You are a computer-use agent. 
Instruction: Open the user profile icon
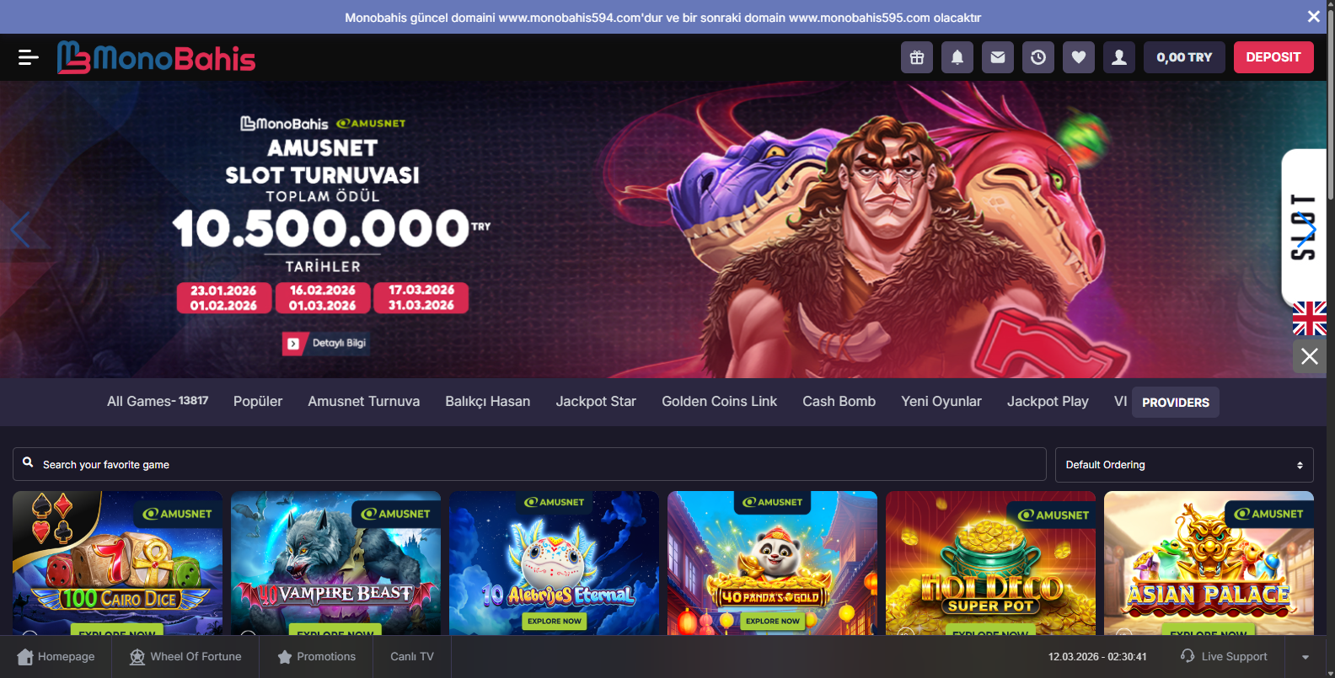click(1119, 57)
